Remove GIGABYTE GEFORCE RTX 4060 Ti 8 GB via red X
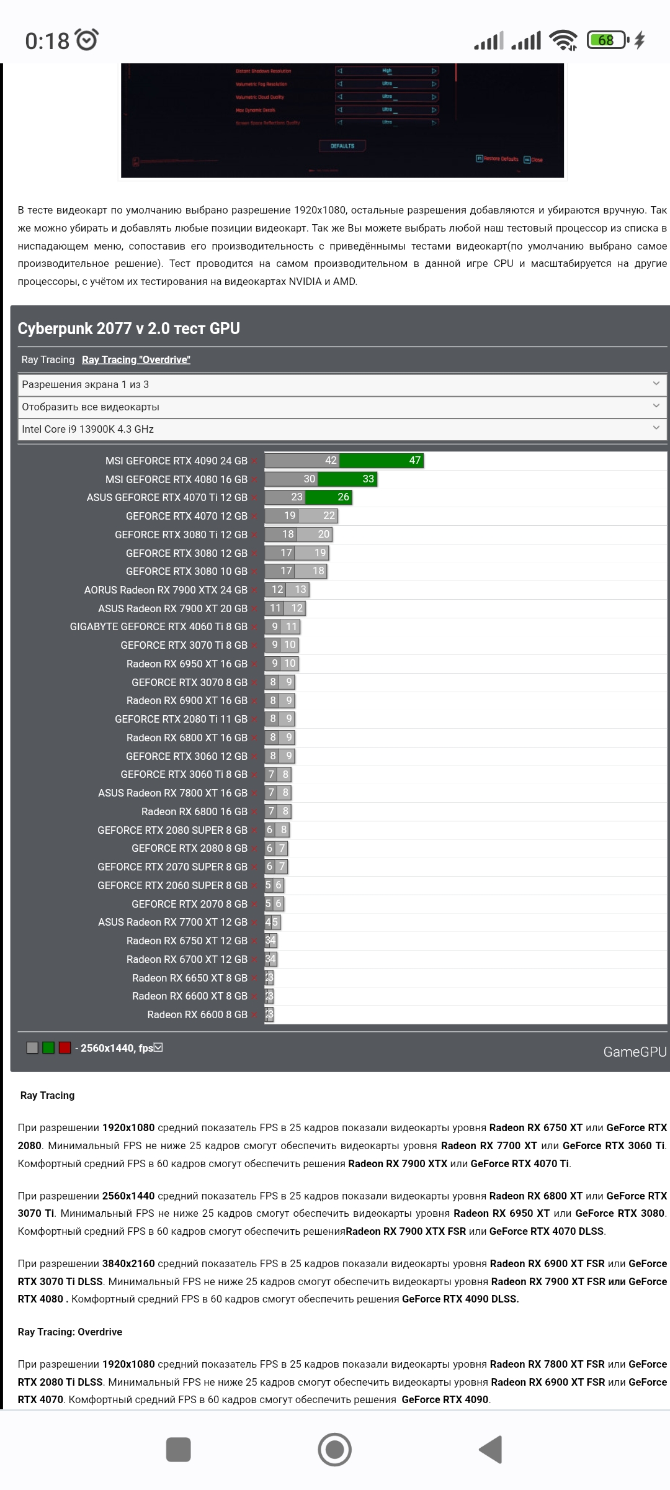 tap(254, 627)
